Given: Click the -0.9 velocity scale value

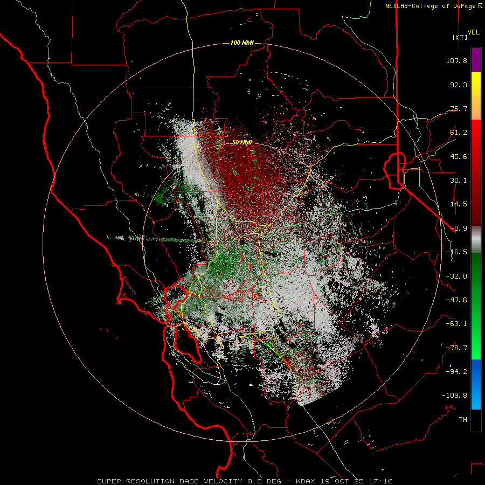Looking at the screenshot, I should [459, 228].
